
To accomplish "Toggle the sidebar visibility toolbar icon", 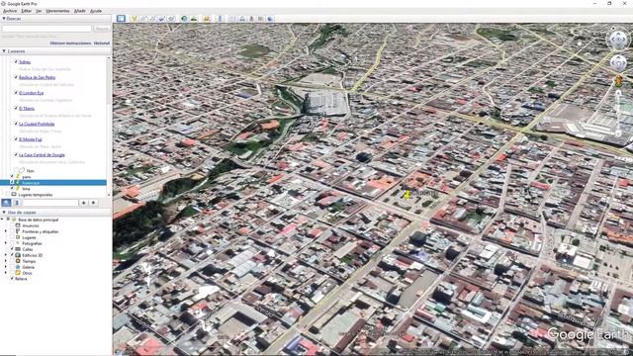I will click(x=121, y=19).
